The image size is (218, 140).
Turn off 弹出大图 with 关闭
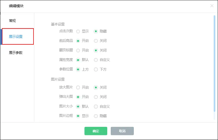96,97
